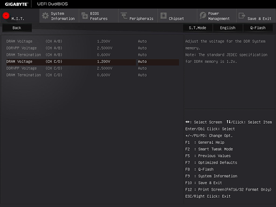This screenshot has width=276, height=207.
Task: Click the 1.200V value for CH A/B
Action: coord(103,41)
